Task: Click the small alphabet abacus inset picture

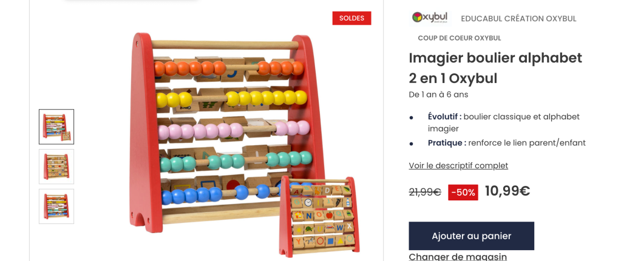Action: (x=319, y=216)
